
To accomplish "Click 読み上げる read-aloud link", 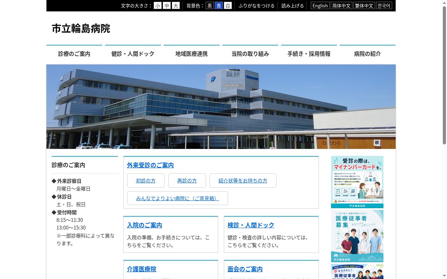I will [x=293, y=6].
